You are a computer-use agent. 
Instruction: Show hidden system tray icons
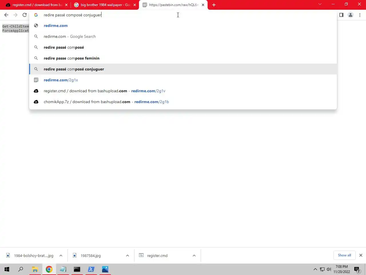315,269
